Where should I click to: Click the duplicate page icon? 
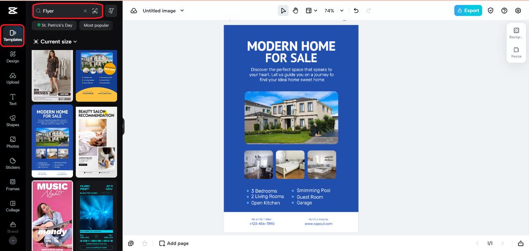pos(131,244)
